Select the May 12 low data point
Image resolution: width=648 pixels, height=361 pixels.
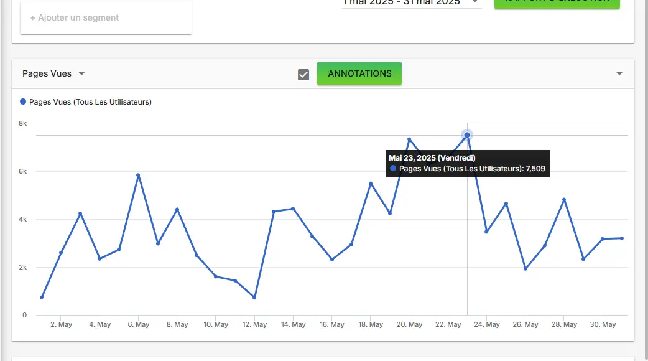254,298
